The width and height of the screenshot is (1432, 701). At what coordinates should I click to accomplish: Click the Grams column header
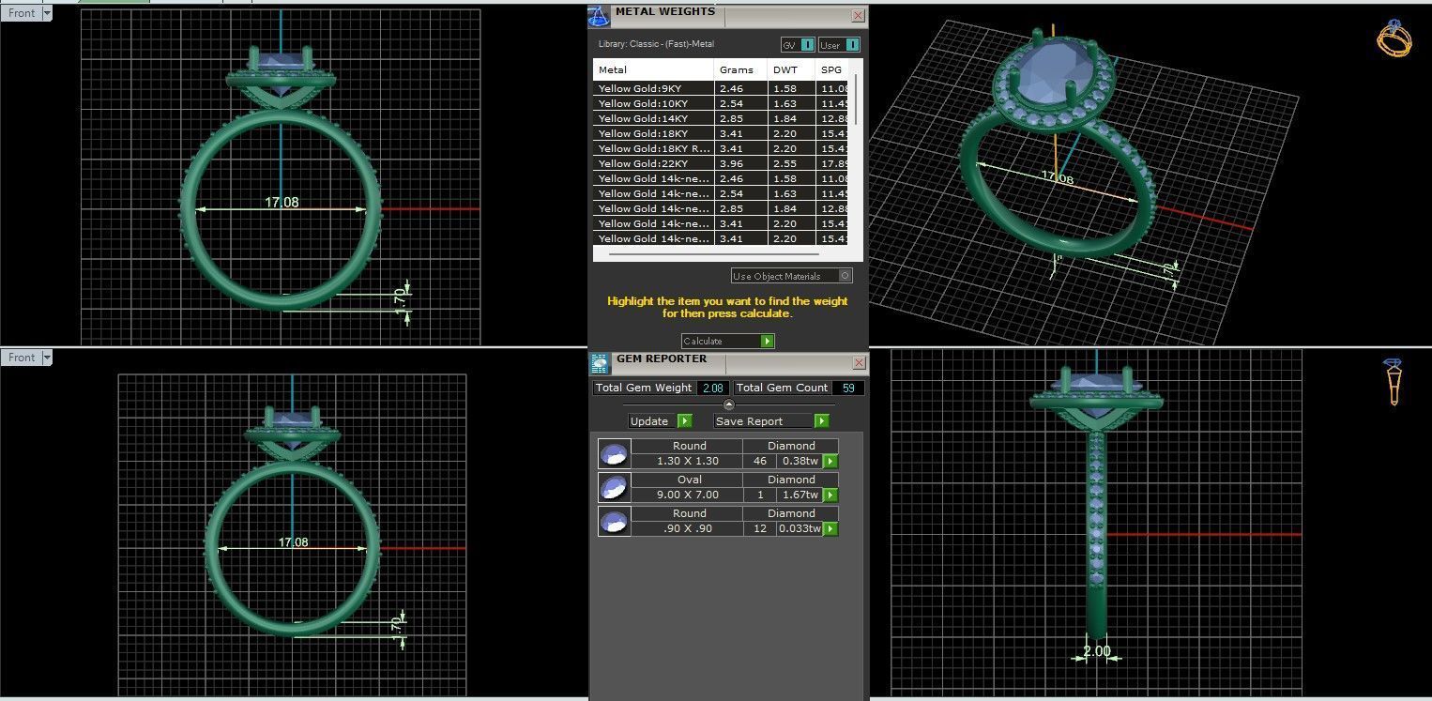point(740,70)
